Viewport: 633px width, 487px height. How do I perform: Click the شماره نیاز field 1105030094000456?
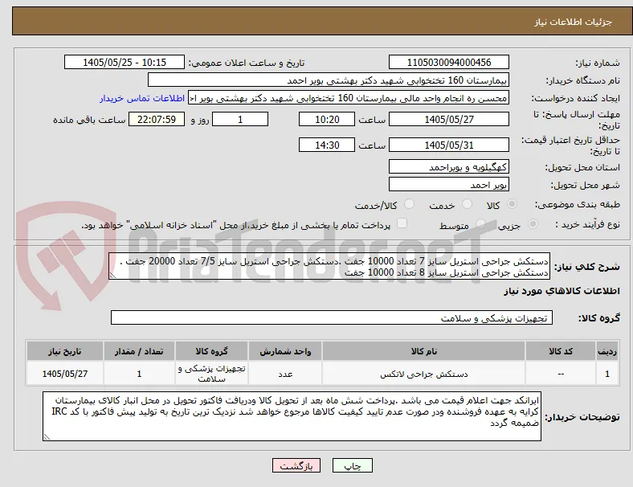[x=449, y=62]
